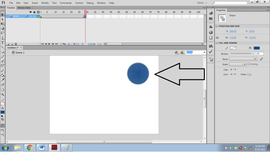Click Edit Symbols icon near zoom box

pos(182,53)
